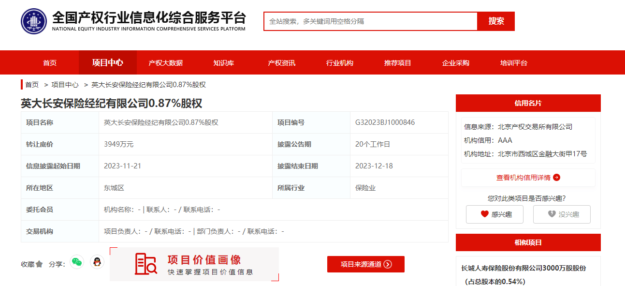Click the gray heart icon on 没兴趣
625x286 pixels.
(x=551, y=214)
